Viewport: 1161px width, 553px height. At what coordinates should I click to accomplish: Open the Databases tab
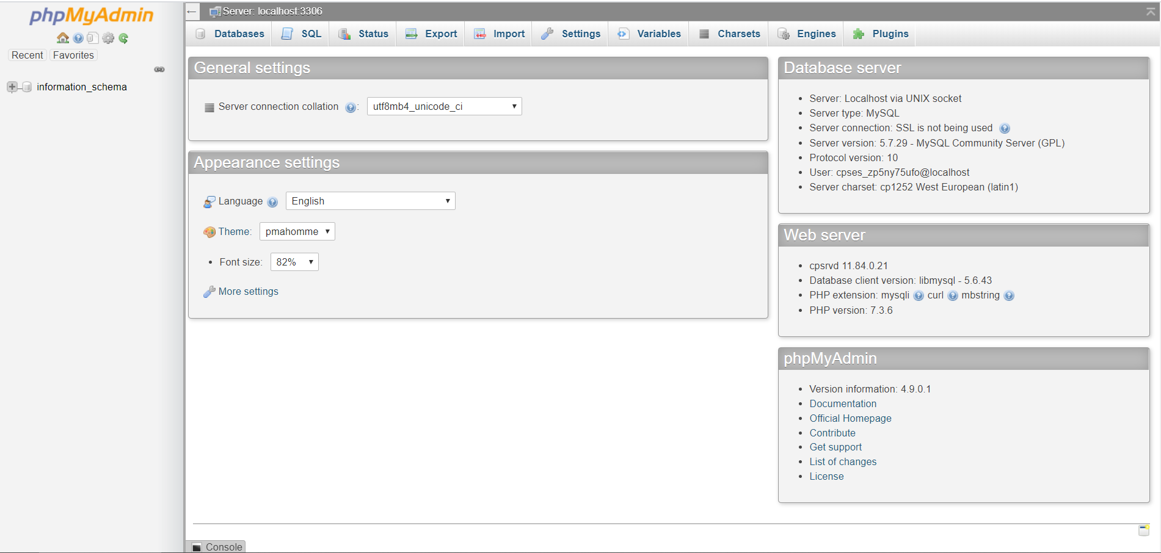230,34
